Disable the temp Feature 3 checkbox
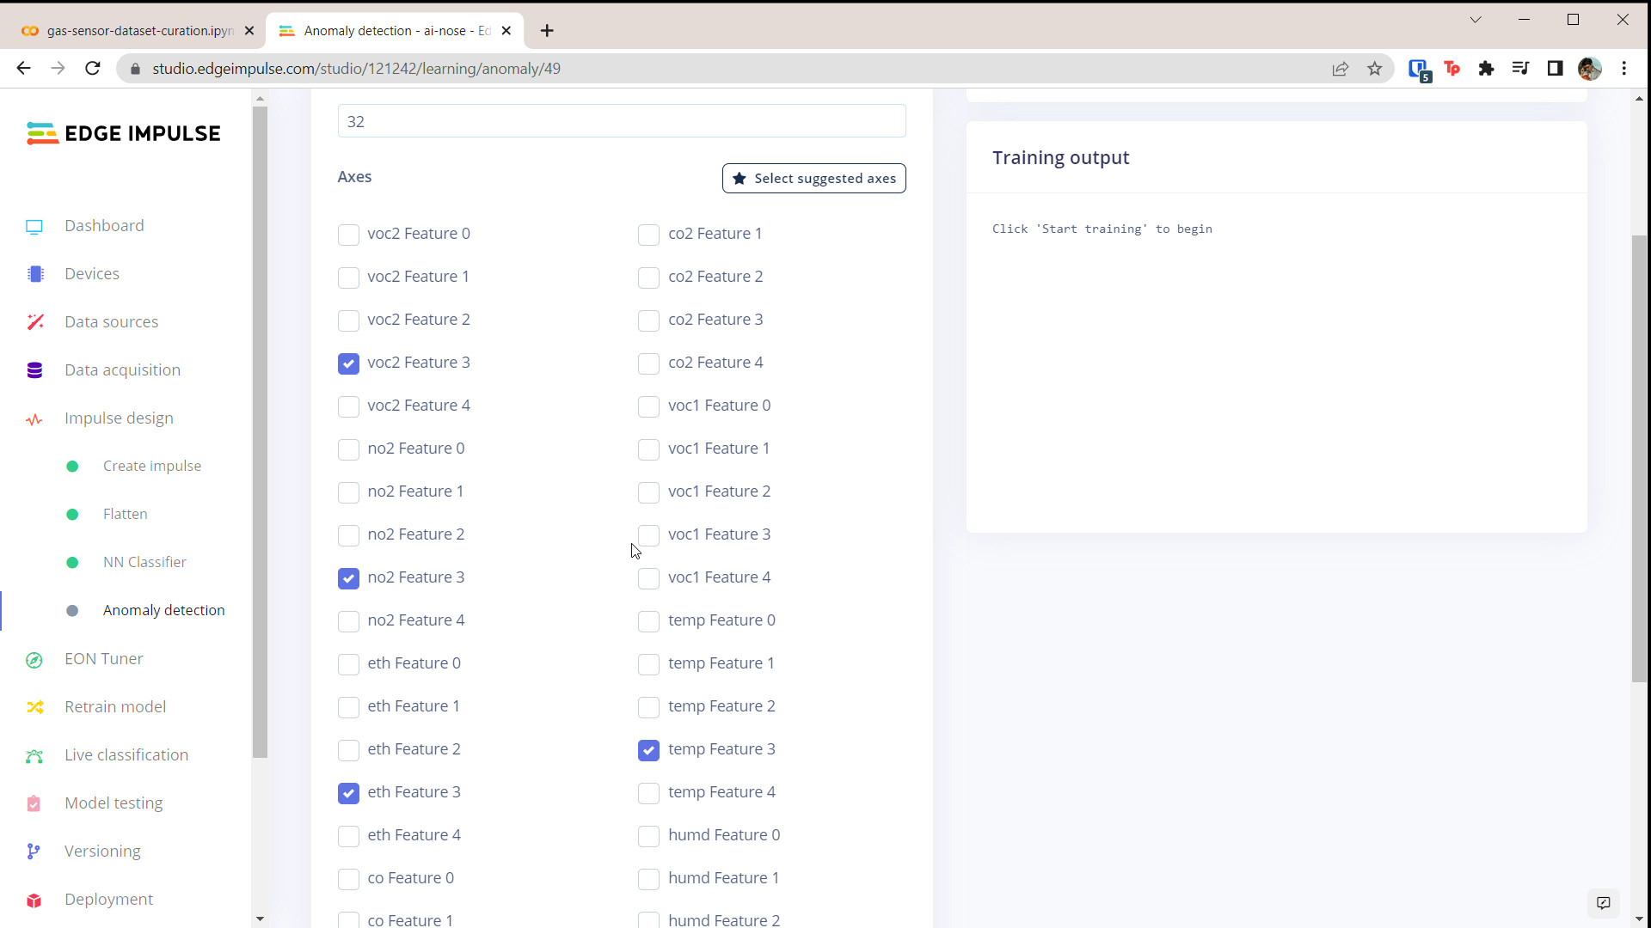1651x928 pixels. pos(648,750)
